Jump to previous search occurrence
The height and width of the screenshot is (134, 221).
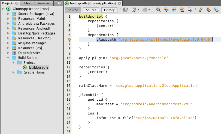[x=166, y=10]
